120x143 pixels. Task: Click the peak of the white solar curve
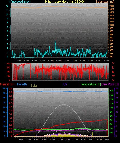(64, 105)
